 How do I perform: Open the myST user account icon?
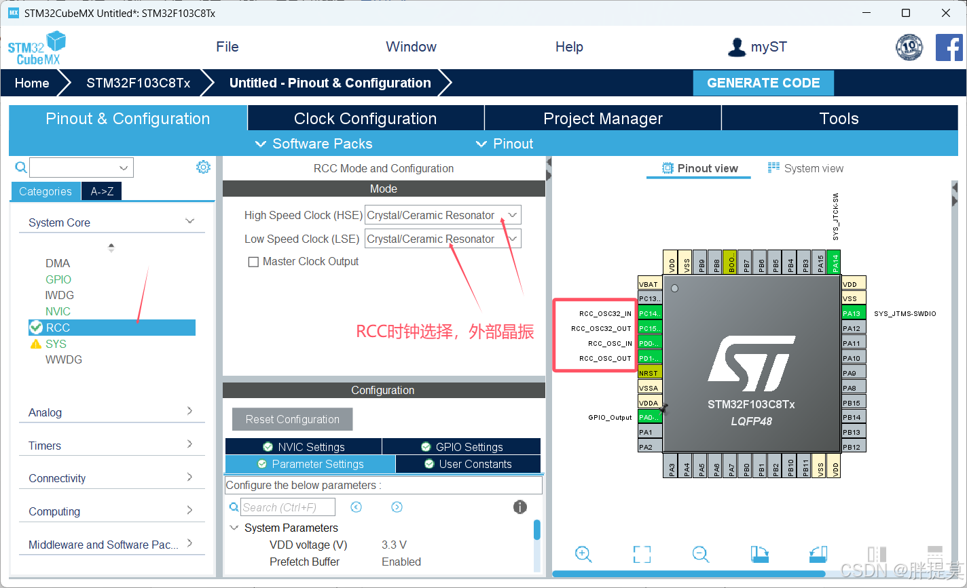[x=736, y=47]
